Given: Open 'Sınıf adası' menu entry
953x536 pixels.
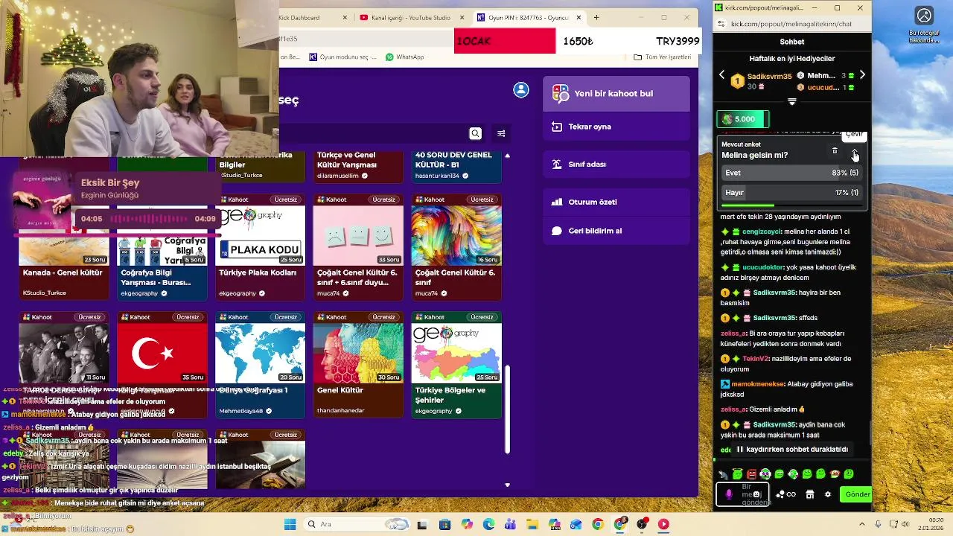Looking at the screenshot, I should pyautogui.click(x=616, y=164).
